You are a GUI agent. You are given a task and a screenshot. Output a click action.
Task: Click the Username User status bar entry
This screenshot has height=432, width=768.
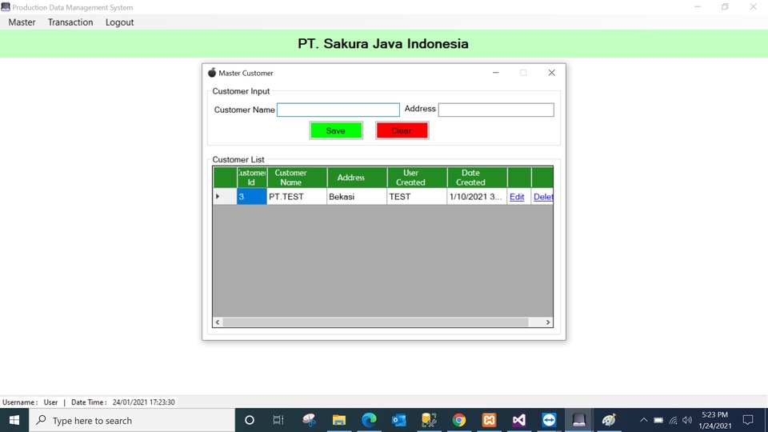click(x=30, y=402)
